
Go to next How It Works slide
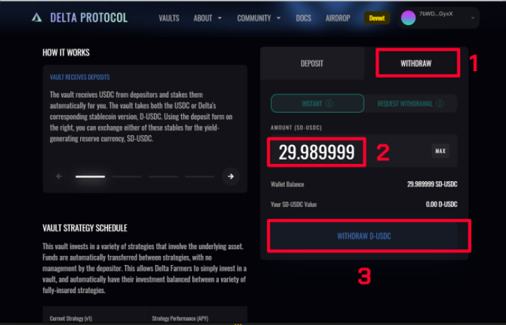231,176
